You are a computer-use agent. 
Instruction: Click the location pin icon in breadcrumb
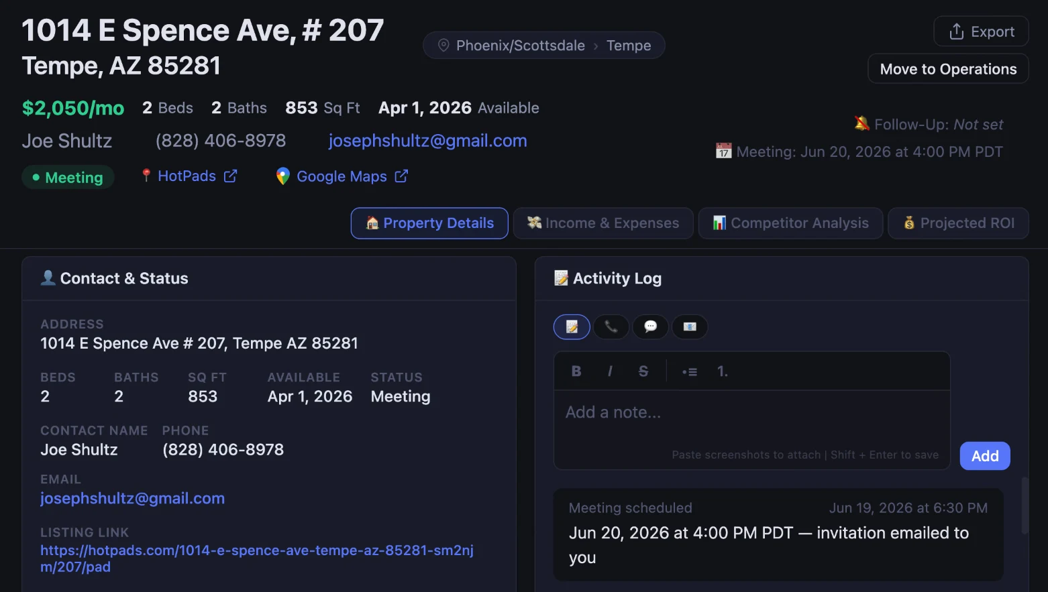pos(443,46)
